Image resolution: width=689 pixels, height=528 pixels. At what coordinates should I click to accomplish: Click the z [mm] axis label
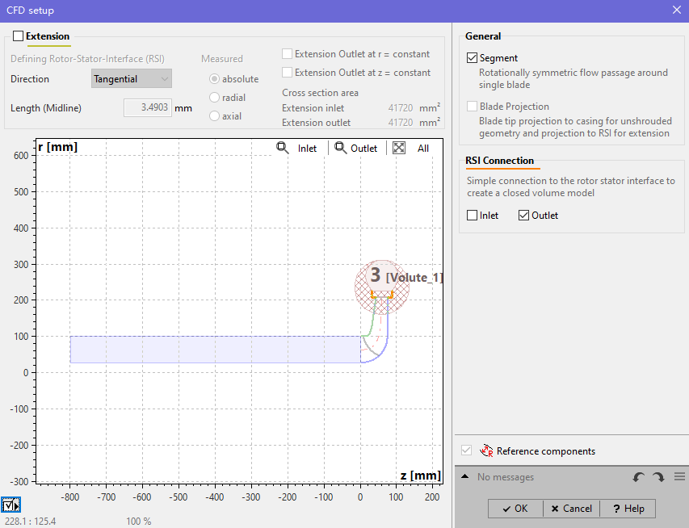(x=421, y=476)
